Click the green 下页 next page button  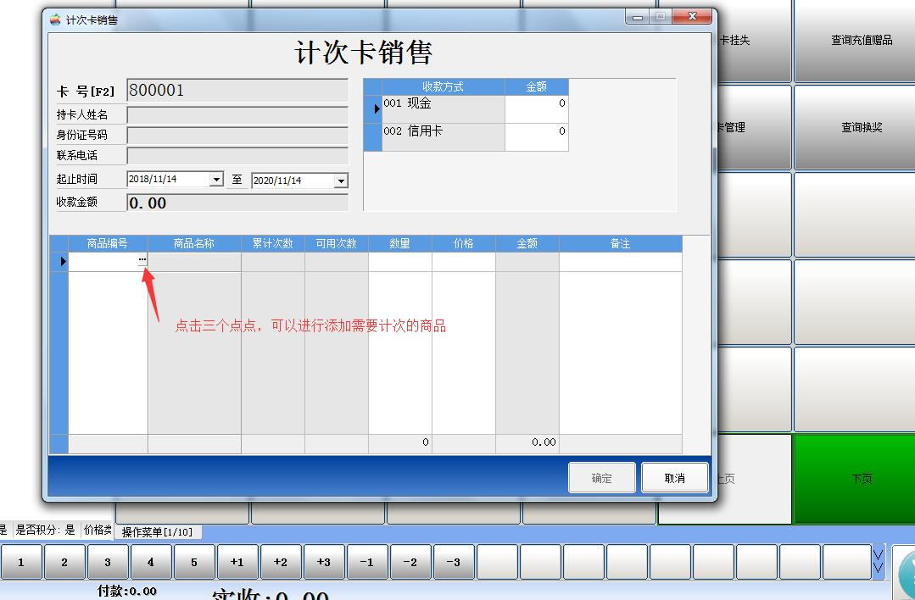click(x=862, y=478)
